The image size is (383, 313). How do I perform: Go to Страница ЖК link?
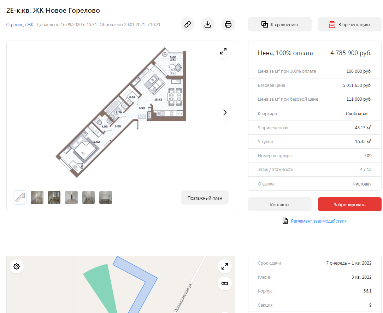click(20, 25)
